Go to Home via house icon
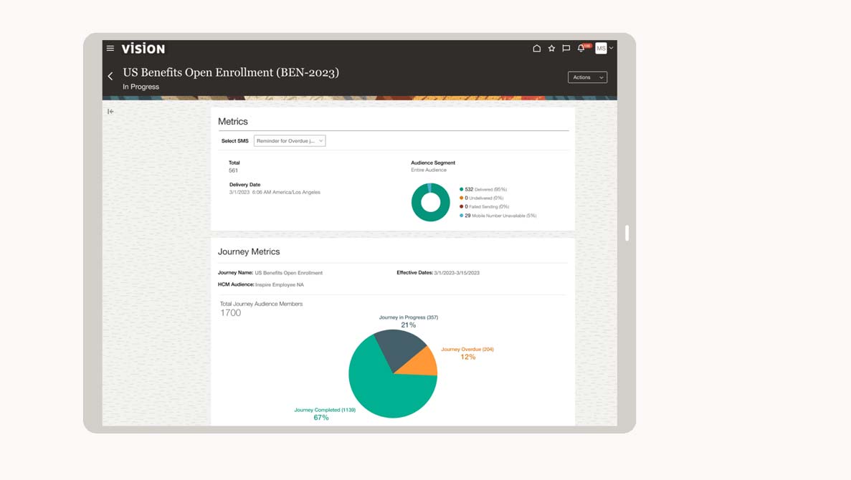 pyautogui.click(x=536, y=49)
